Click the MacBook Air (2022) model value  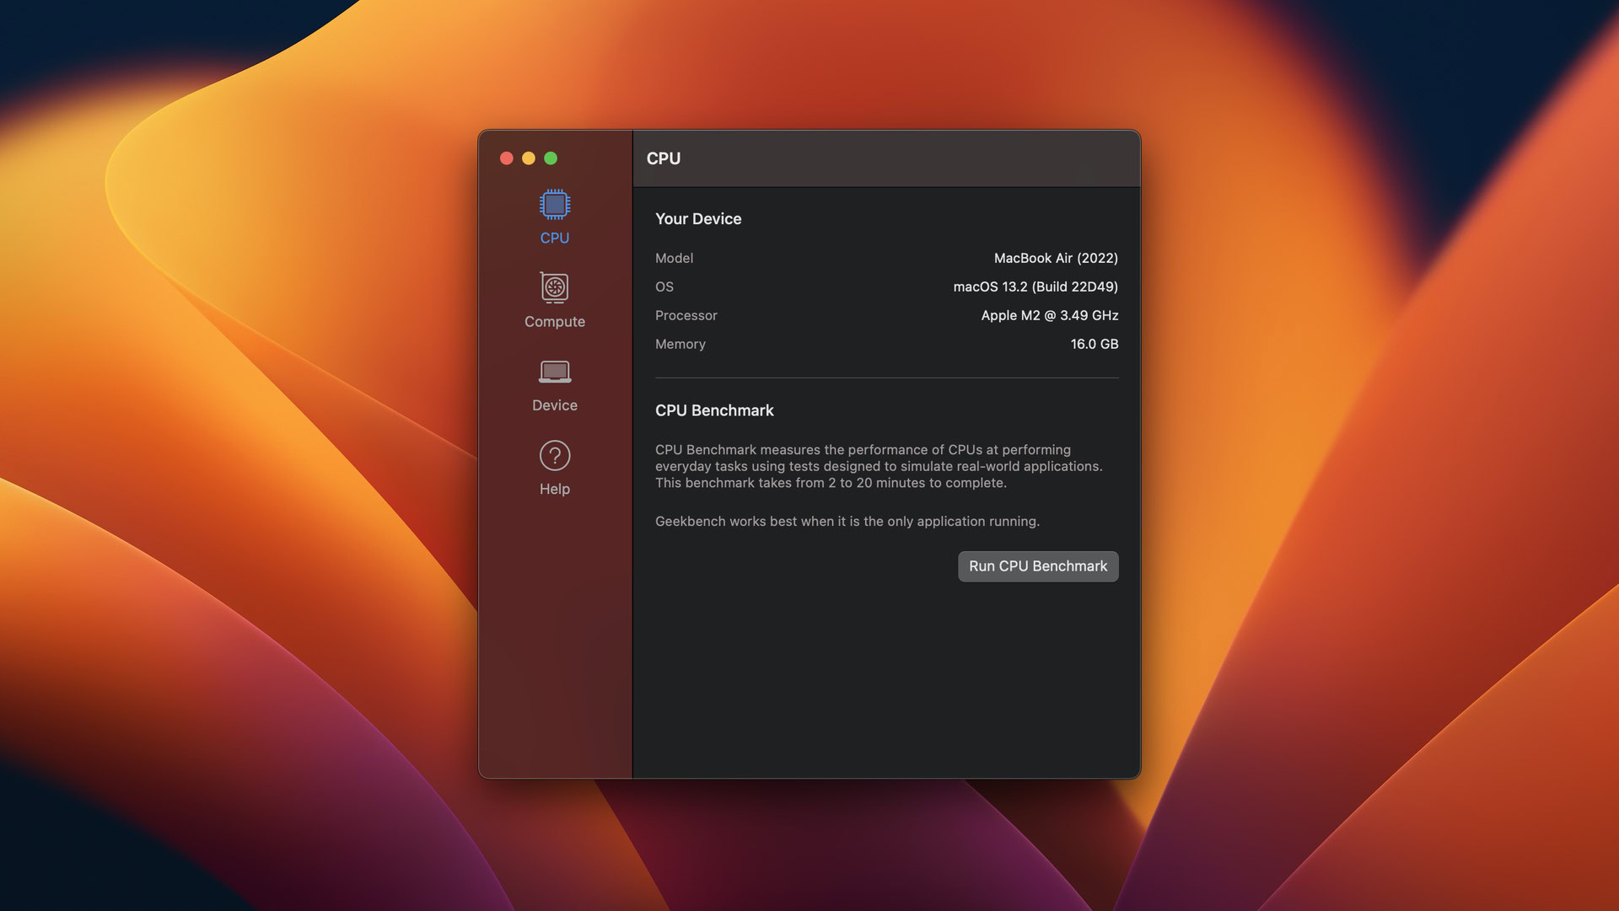click(x=1056, y=259)
